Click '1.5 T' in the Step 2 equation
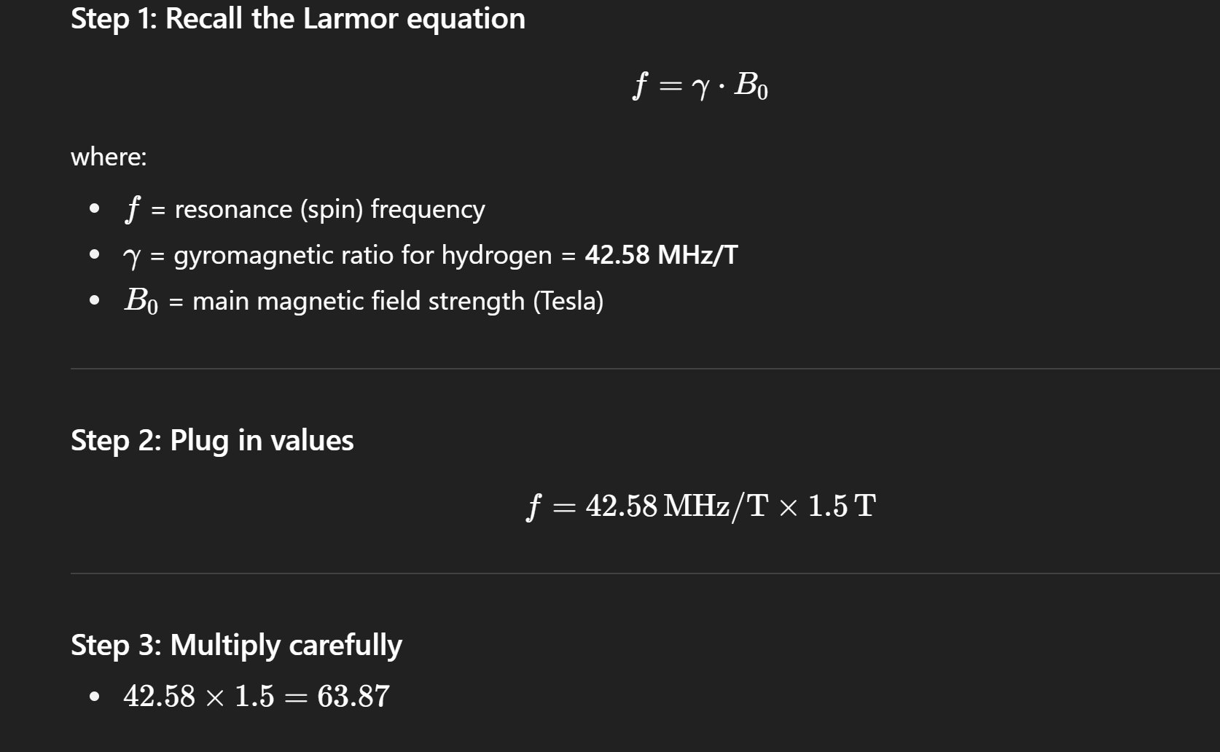Viewport: 1220px width, 752px height. pos(842,506)
